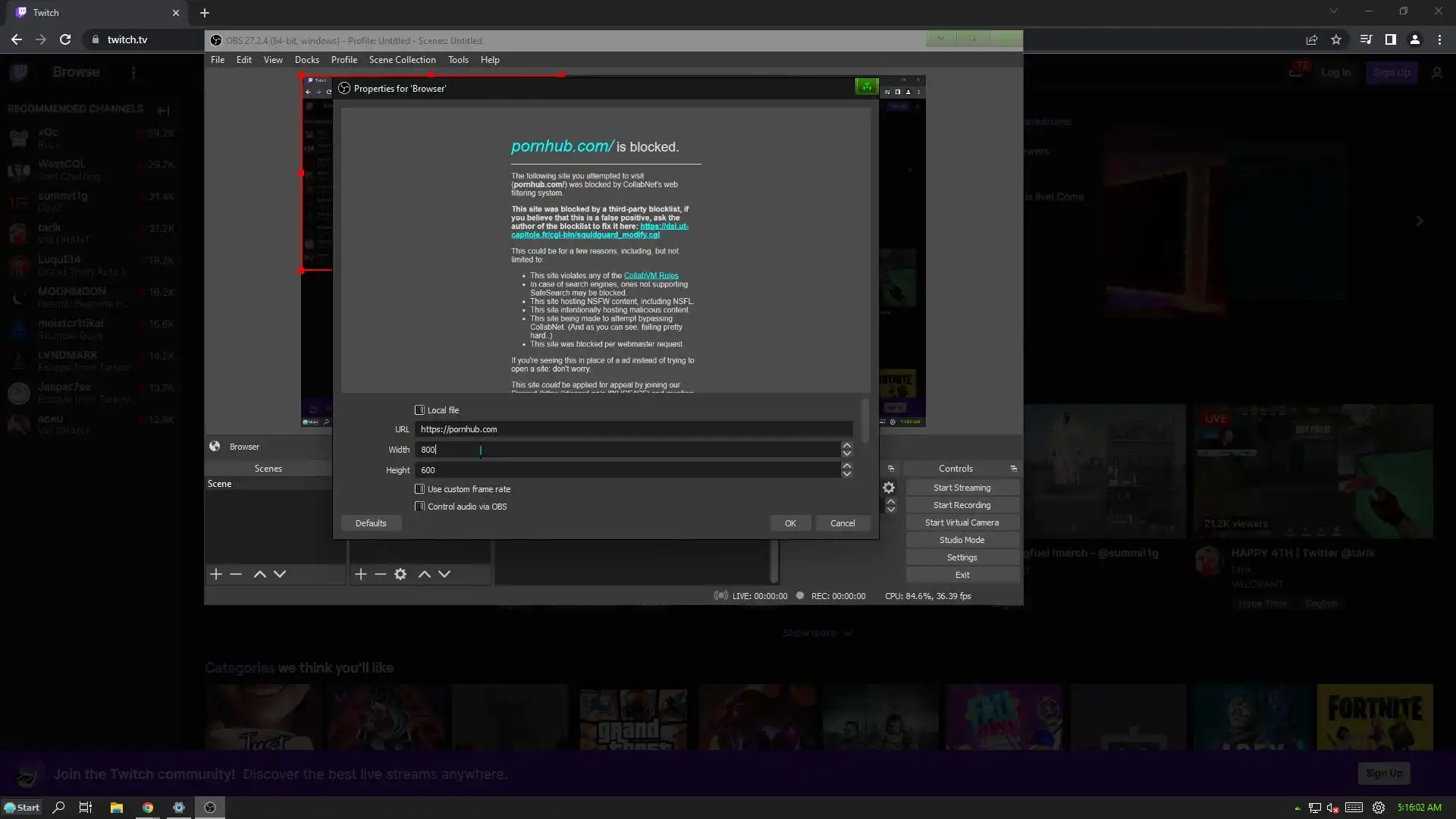
Task: Click into the URL input field
Action: click(x=633, y=429)
